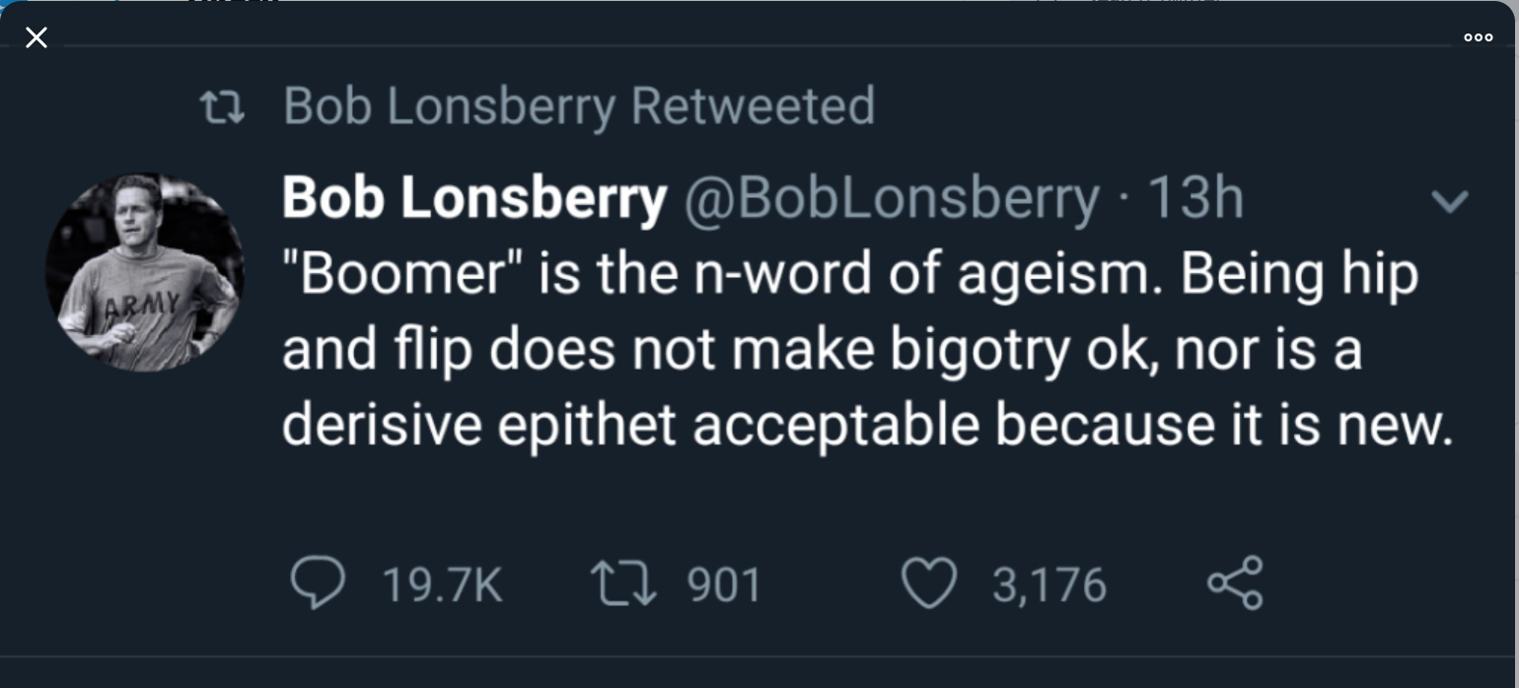Close the tweet view with the X
Screen dimensions: 1519x688
(36, 38)
